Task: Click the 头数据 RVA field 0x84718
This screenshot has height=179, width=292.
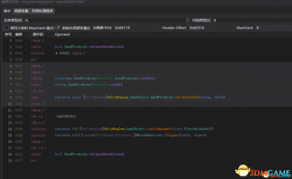Action: coord(137,28)
